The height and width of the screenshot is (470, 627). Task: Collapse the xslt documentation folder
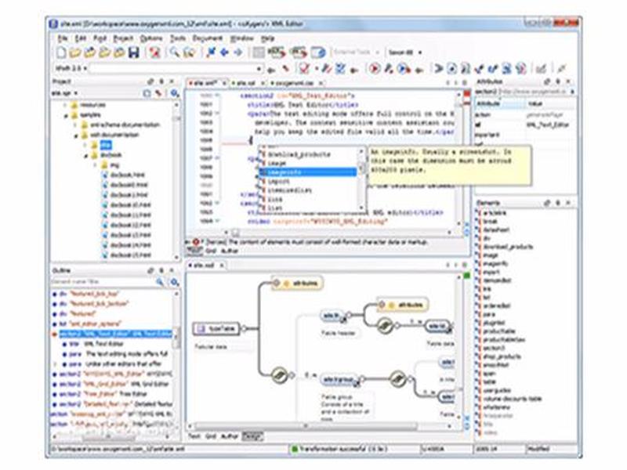75,136
